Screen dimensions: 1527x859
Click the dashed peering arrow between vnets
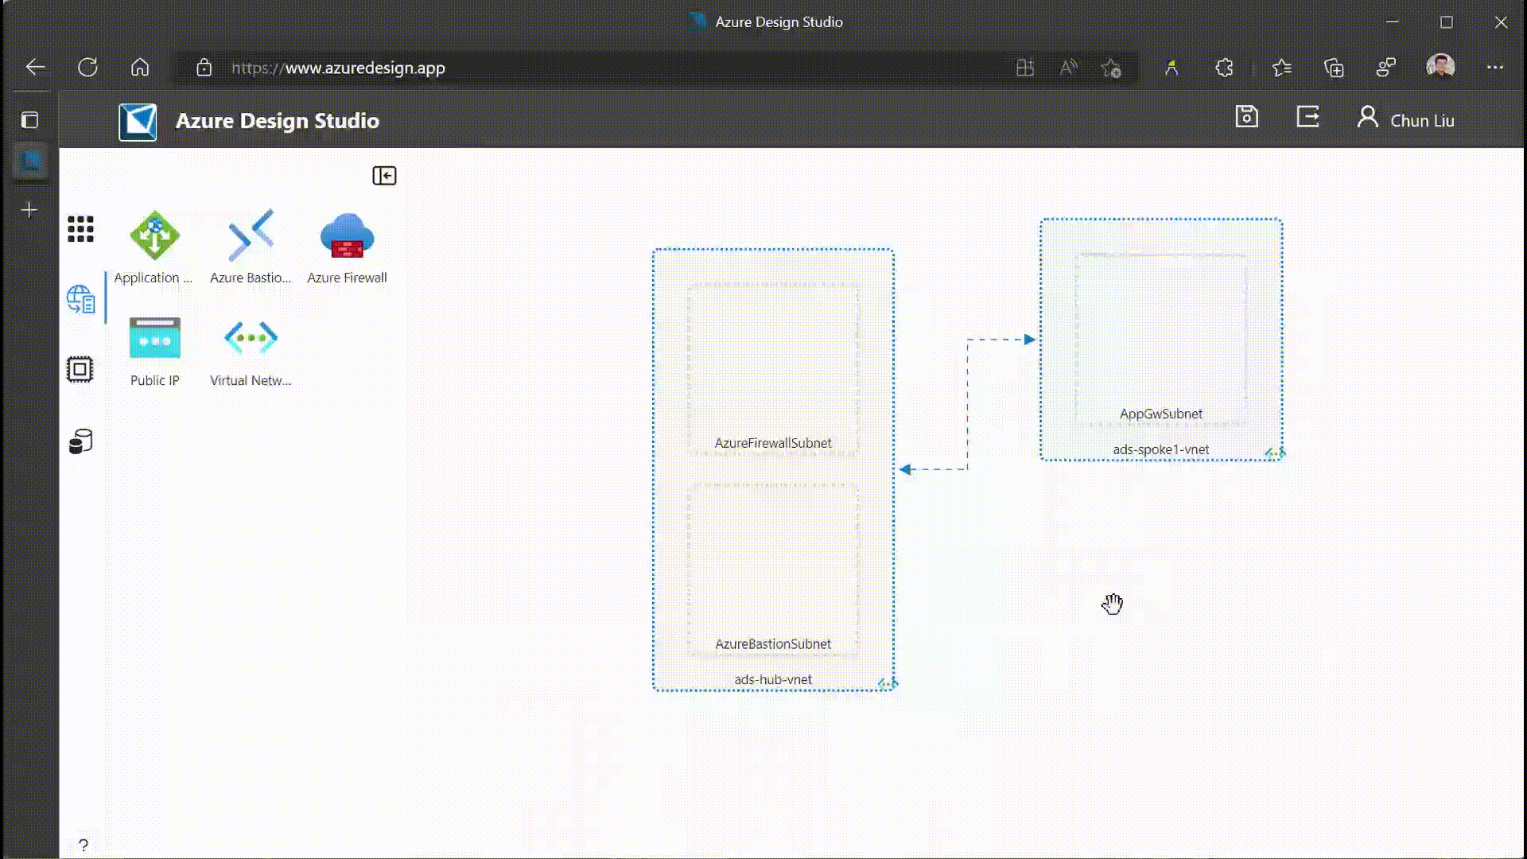[966, 404]
